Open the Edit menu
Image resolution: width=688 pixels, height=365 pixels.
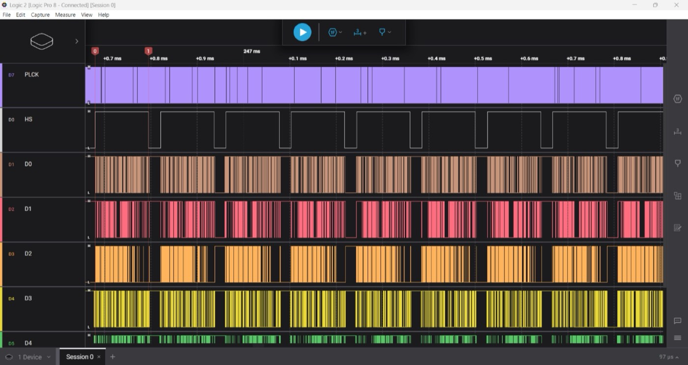coord(20,15)
